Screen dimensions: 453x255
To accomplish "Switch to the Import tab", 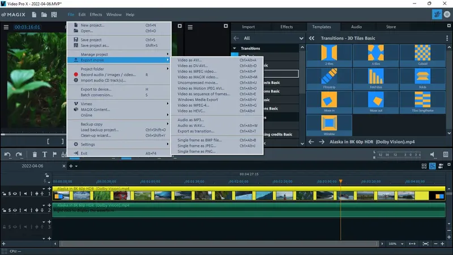I will coord(249,27).
